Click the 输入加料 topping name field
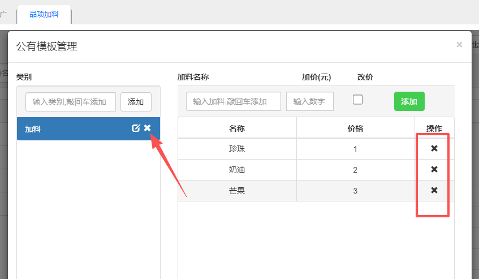 point(234,101)
